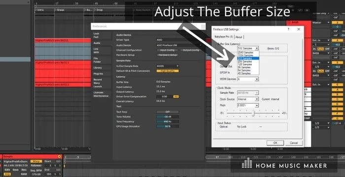Select return track D button

click(x=337, y=104)
